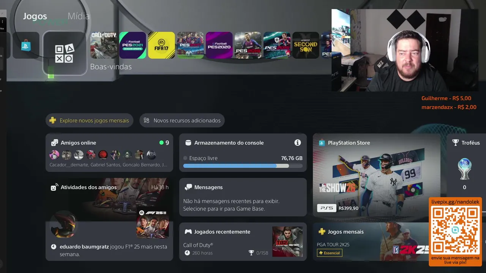Click the PS5 platform badge
486x273 pixels.
[x=327, y=208]
